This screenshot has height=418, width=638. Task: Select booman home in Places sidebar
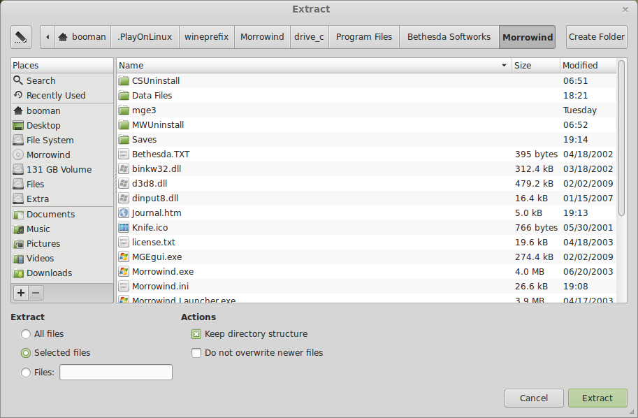[62, 110]
